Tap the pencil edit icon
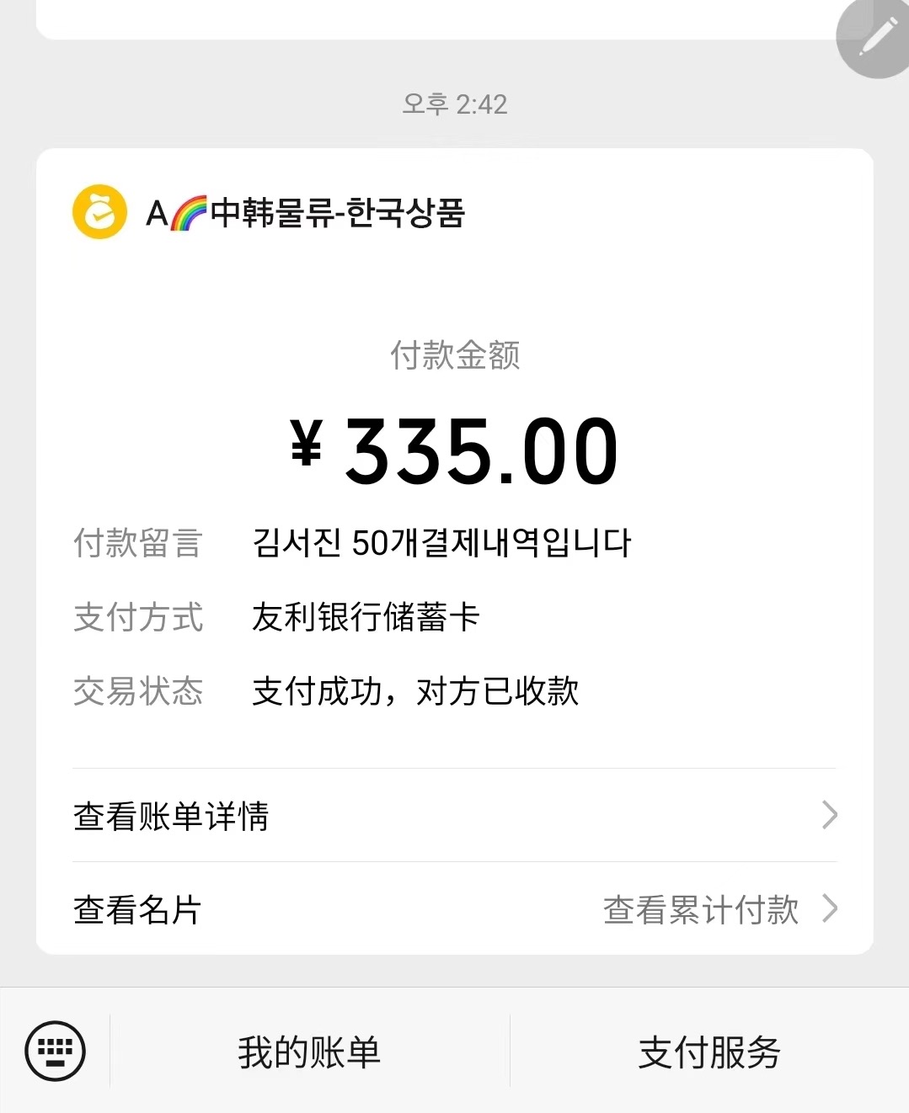 click(876, 36)
